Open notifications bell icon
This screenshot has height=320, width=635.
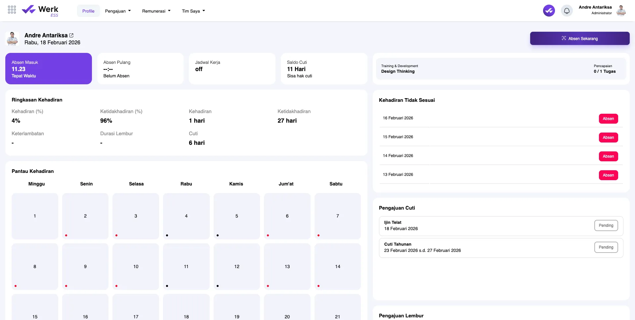(567, 11)
